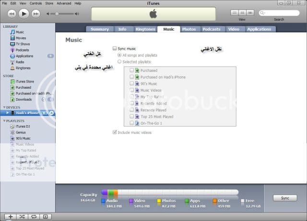This screenshot has height=221, width=307.
Task: Switch to list view button
Action: click(235, 13)
